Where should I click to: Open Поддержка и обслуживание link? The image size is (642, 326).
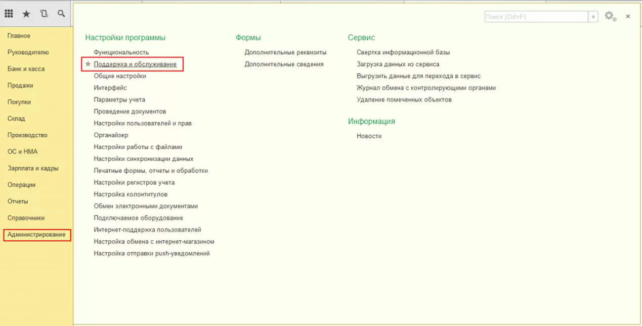(135, 64)
